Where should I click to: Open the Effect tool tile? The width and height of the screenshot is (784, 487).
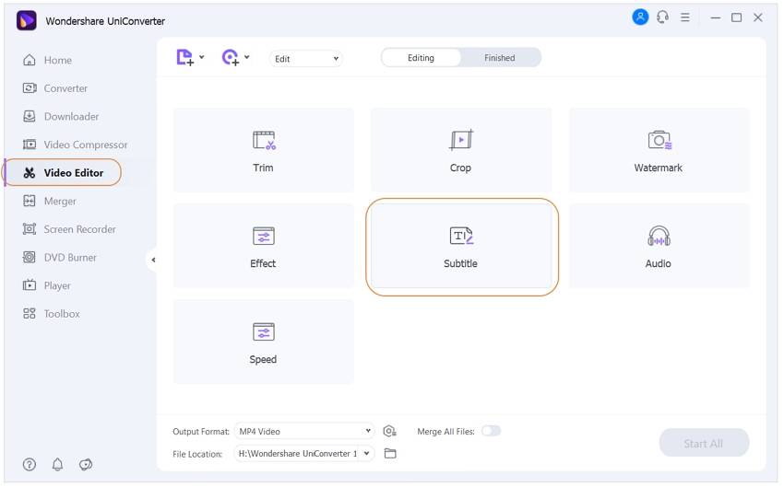click(x=264, y=246)
